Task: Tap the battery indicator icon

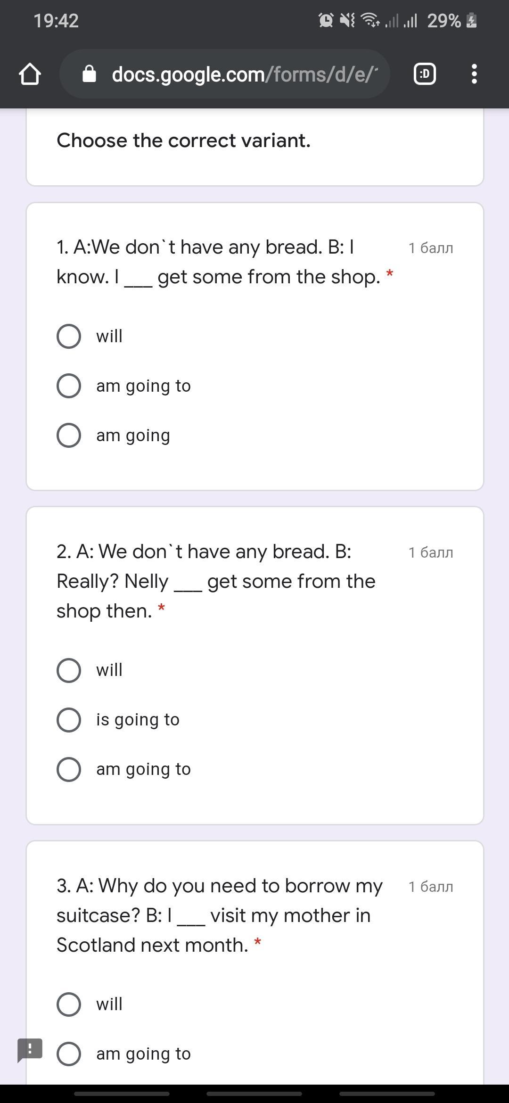Action: (x=472, y=20)
